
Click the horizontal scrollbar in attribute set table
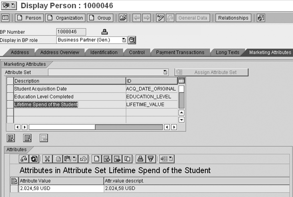pyautogui.click(x=96, y=127)
